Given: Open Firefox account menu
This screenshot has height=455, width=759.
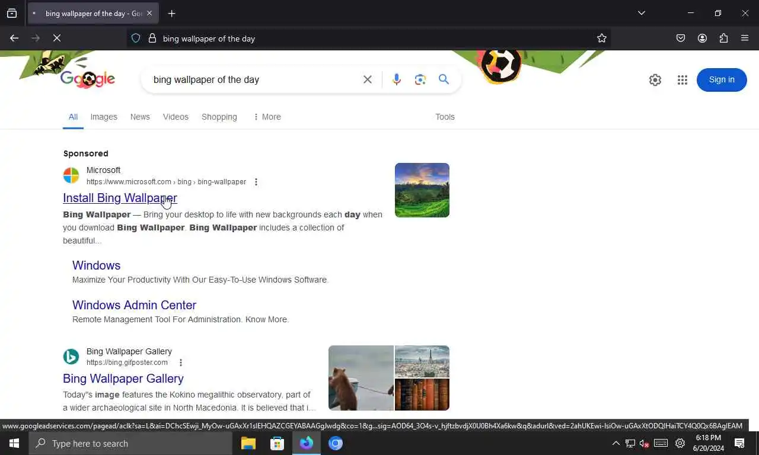Looking at the screenshot, I should coord(702,38).
